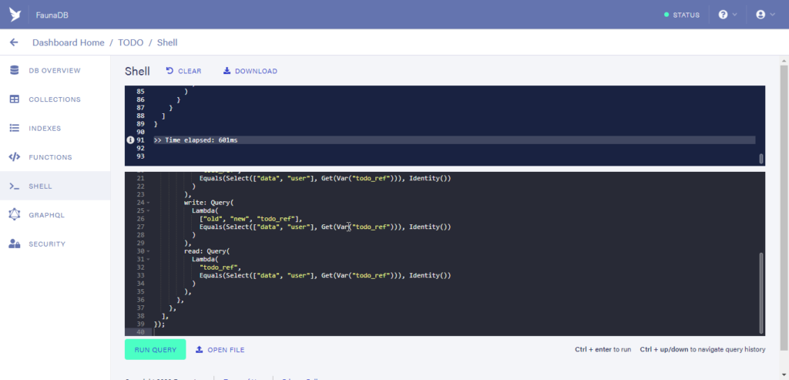Click the DB Overview database icon
This screenshot has width=789, height=380.
pyautogui.click(x=15, y=70)
